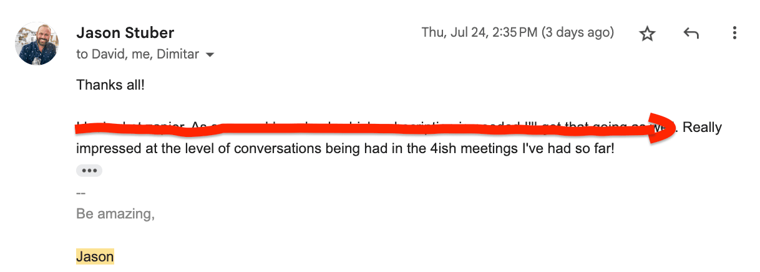Show trimmed content via the ellipsis button
Image resolution: width=760 pixels, height=272 pixels.
click(x=89, y=171)
